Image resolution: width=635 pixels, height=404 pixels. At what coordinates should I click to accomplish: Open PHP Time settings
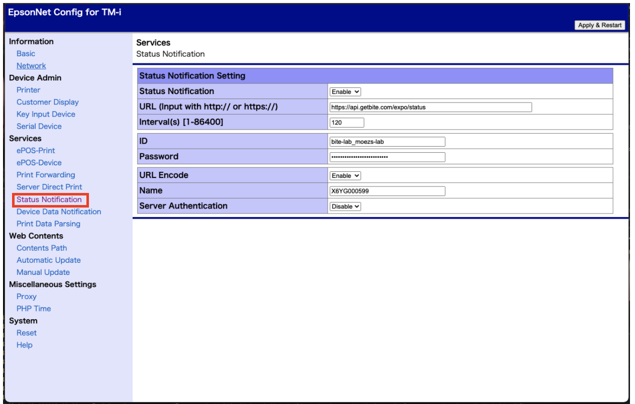pos(34,309)
